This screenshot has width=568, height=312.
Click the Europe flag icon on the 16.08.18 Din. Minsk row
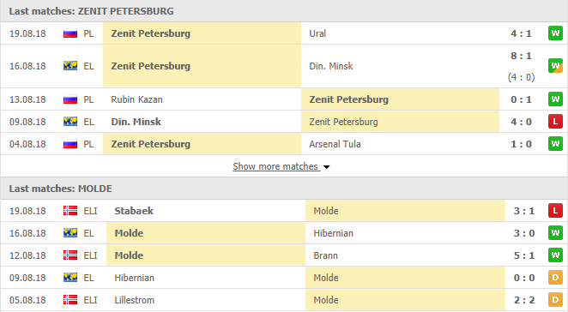tap(70, 66)
